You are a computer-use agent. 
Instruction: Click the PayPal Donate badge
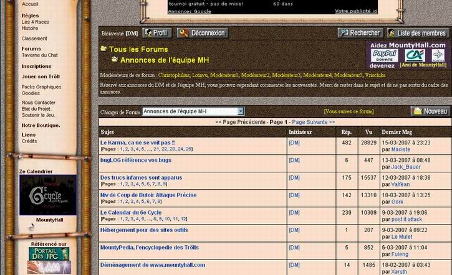[x=384, y=55]
